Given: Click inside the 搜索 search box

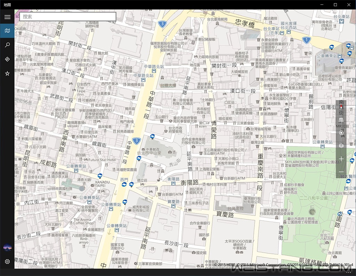Looking at the screenshot, I should coord(68,16).
